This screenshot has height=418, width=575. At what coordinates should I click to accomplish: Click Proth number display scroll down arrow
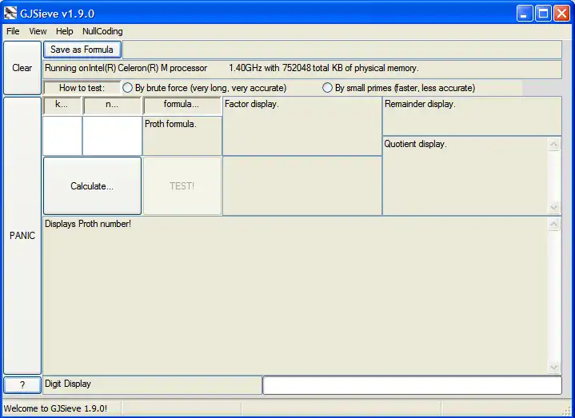(x=553, y=367)
